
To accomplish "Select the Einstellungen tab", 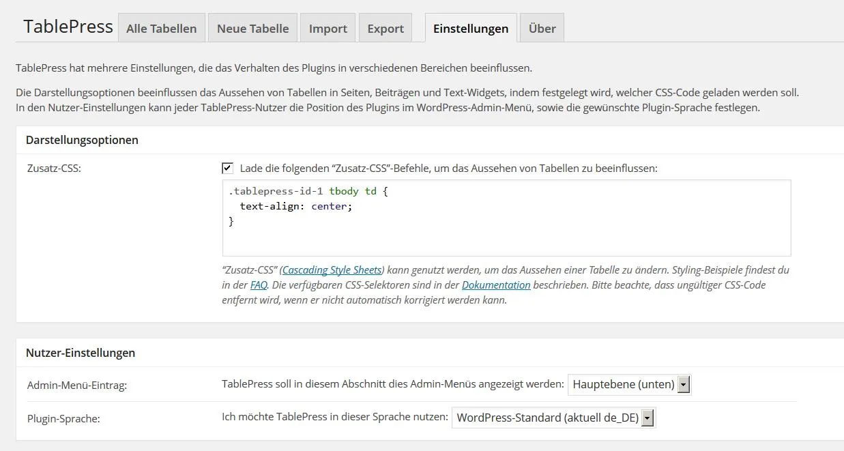I will pos(471,28).
